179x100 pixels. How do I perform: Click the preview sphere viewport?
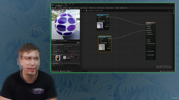point(66,25)
